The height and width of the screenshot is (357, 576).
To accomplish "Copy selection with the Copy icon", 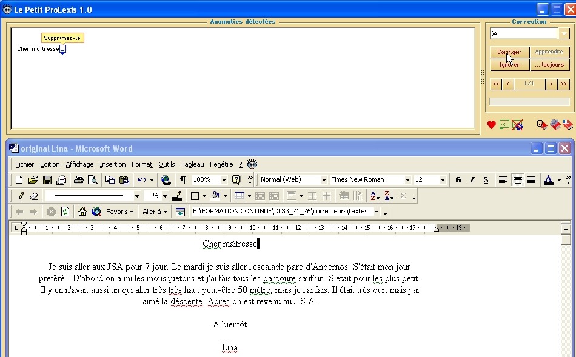I will point(110,179).
